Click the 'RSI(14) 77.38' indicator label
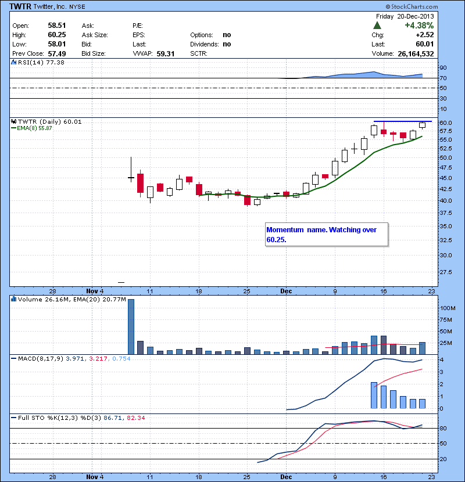Image resolution: width=465 pixels, height=482 pixels. coord(41,62)
